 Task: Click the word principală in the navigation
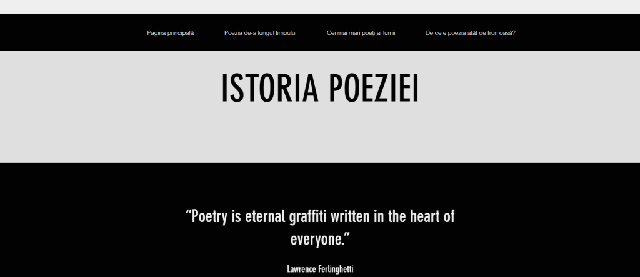tap(180, 33)
